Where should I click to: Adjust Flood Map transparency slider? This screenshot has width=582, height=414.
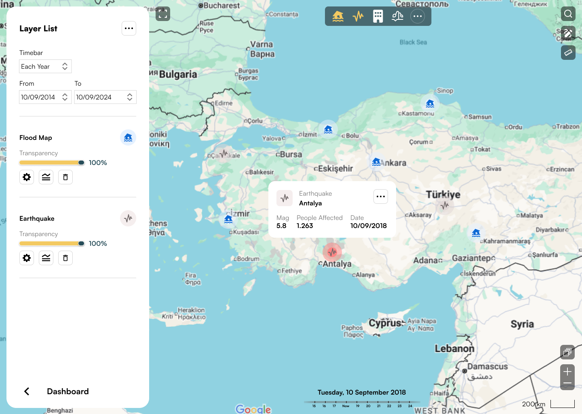[52, 163]
